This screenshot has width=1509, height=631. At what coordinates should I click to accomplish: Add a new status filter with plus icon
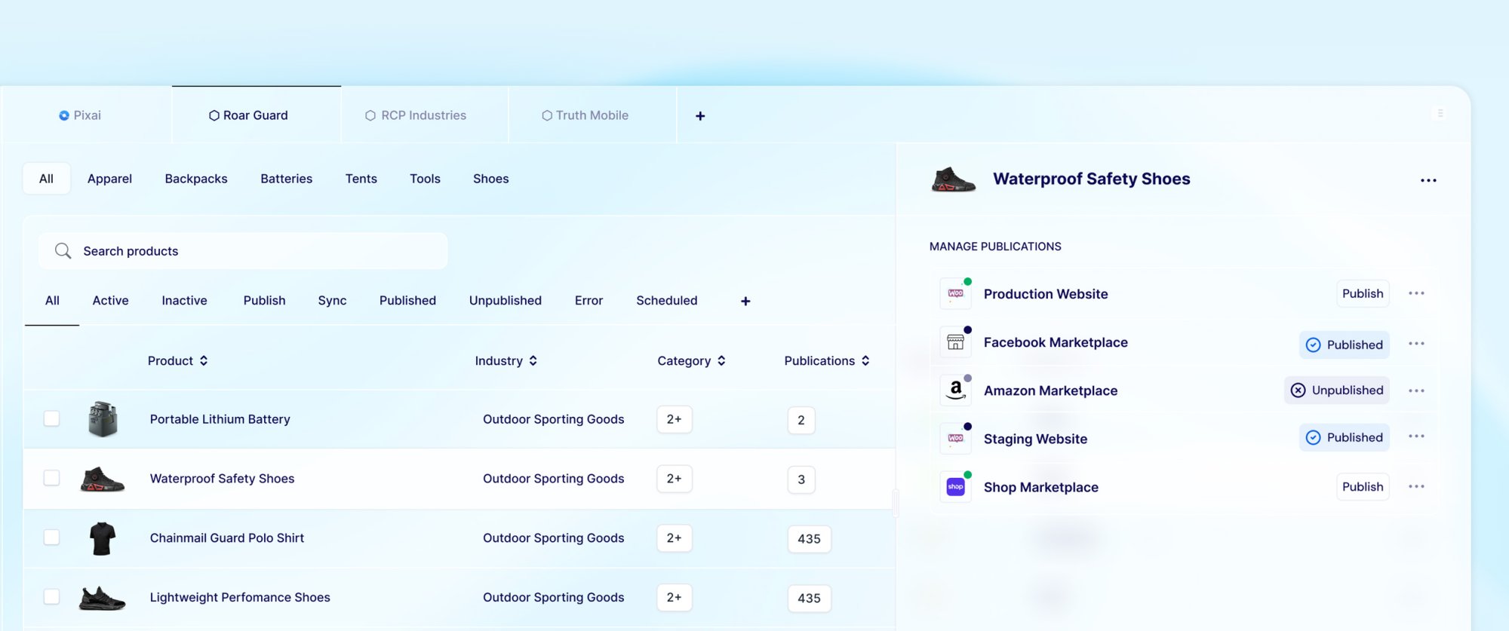point(745,302)
